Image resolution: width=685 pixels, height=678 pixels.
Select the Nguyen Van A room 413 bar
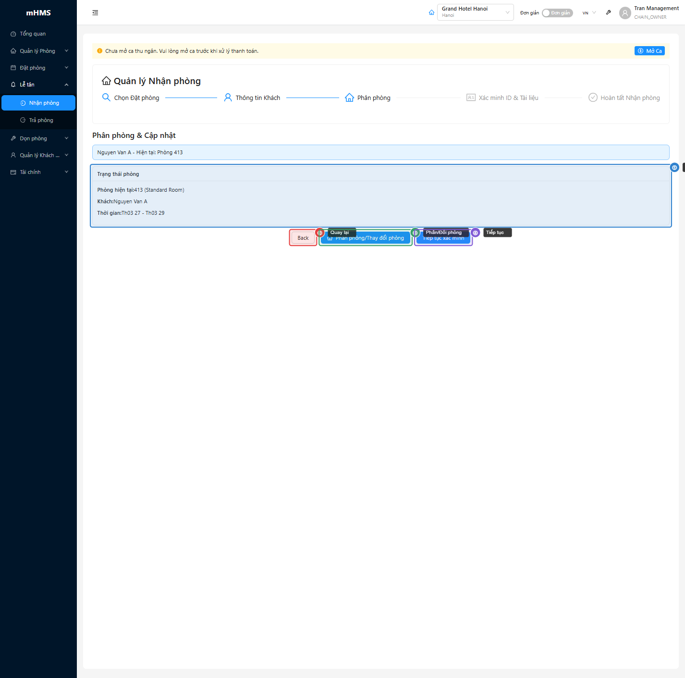[x=380, y=152]
